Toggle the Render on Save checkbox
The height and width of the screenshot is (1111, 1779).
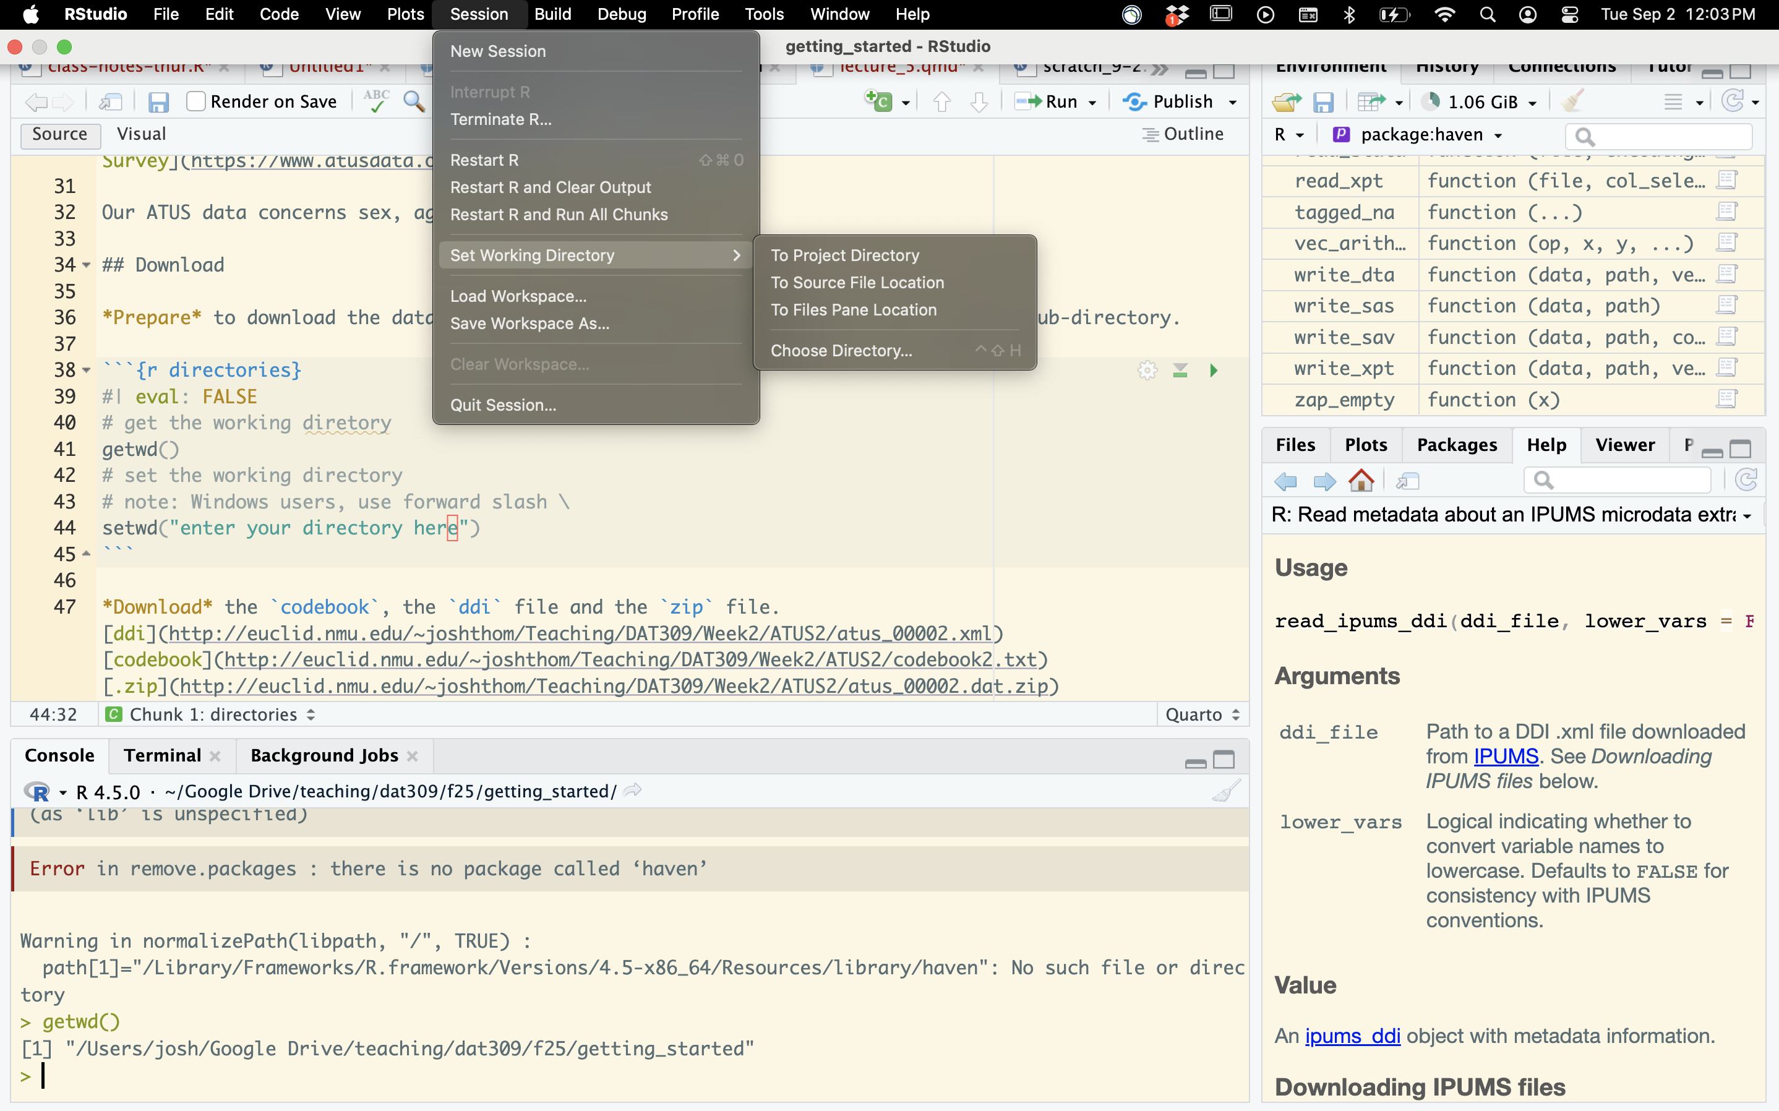195,101
